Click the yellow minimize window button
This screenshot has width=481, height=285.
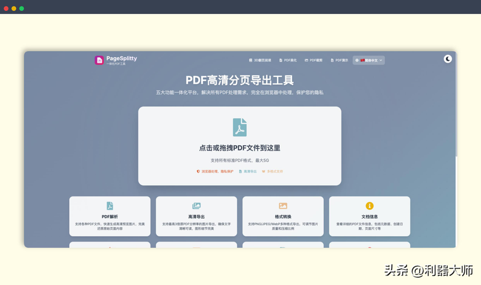point(14,8)
